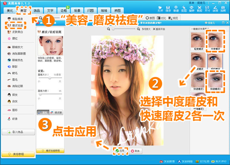Open the 菜单 menu in title bar
This screenshot has height=165, width=230.
click(192, 3)
